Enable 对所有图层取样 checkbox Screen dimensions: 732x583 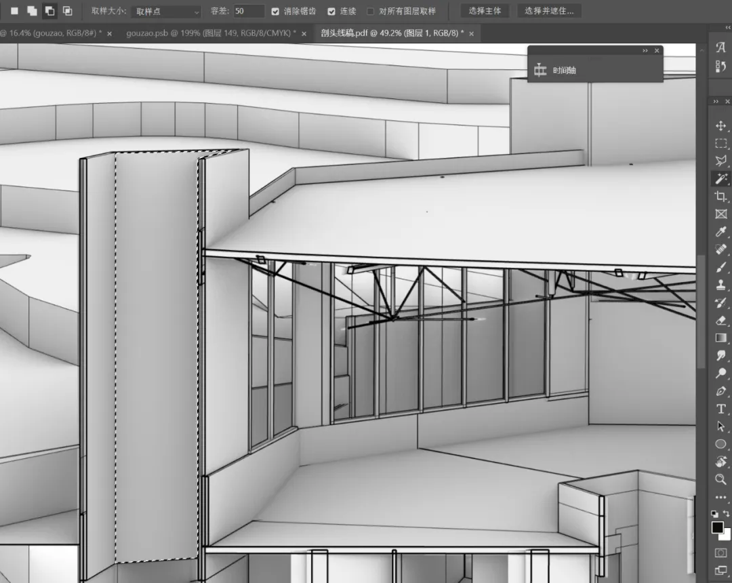click(x=370, y=12)
